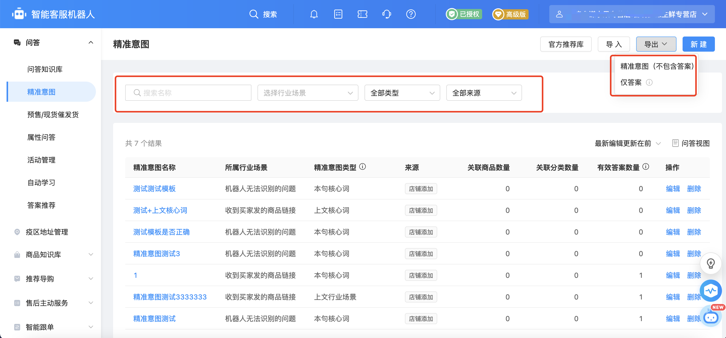Viewport: 726px width, 338px height.
Task: Click info icon next to 有效答案数量
Action: coord(646,167)
